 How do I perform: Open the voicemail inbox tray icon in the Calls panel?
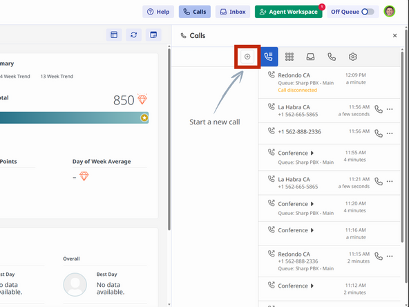[x=310, y=57]
